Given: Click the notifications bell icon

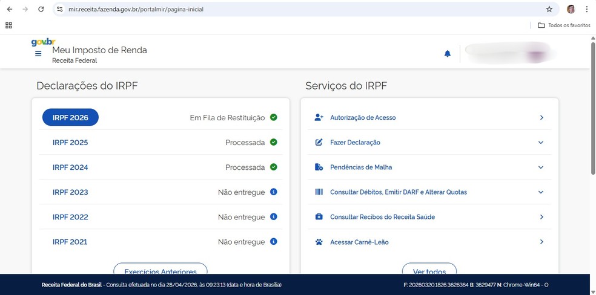Looking at the screenshot, I should click(x=448, y=54).
